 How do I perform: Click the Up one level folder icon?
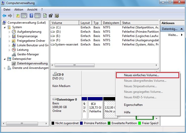click(18, 16)
